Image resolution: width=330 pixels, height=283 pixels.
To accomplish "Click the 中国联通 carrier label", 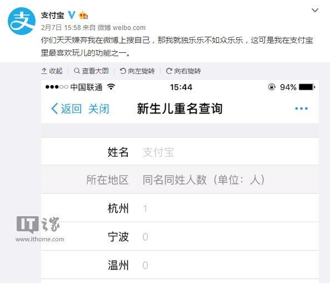I will (86, 87).
